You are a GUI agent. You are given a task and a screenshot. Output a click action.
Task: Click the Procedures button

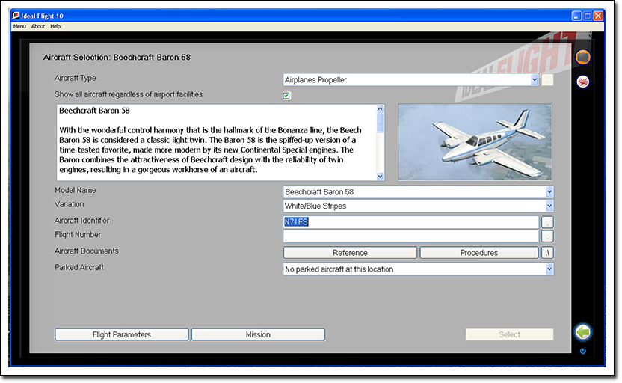tap(479, 253)
